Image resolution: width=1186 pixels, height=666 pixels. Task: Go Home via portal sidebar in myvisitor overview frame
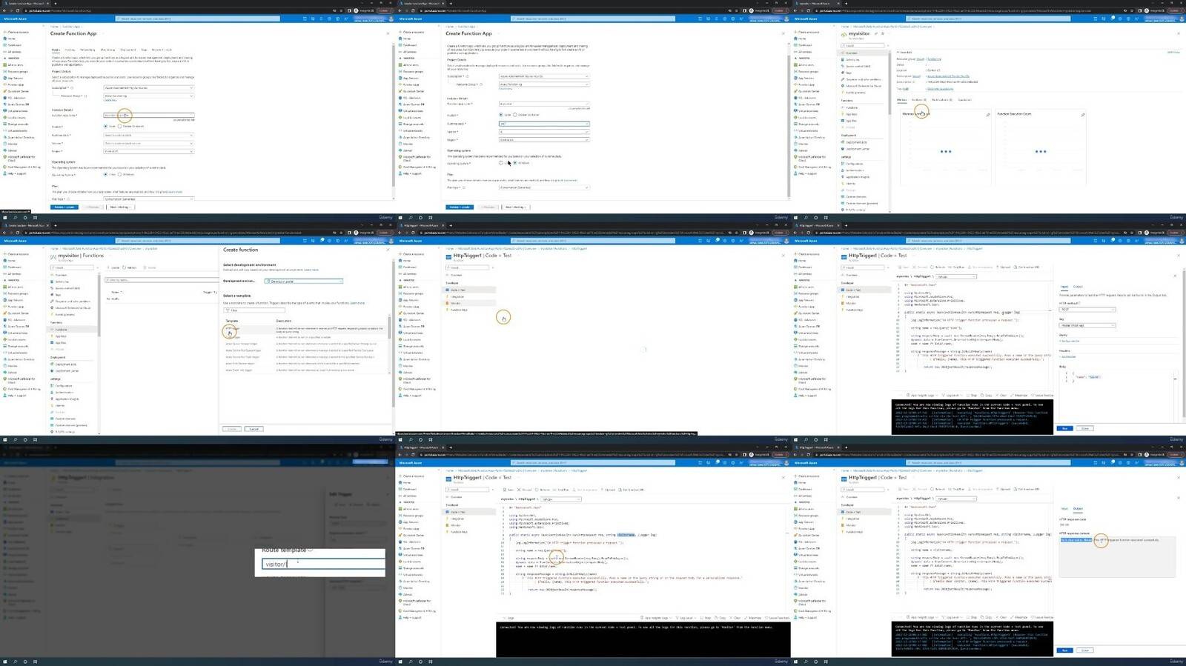(801, 39)
